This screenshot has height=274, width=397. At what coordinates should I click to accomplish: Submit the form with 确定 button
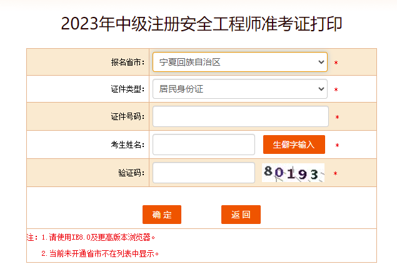click(x=162, y=215)
